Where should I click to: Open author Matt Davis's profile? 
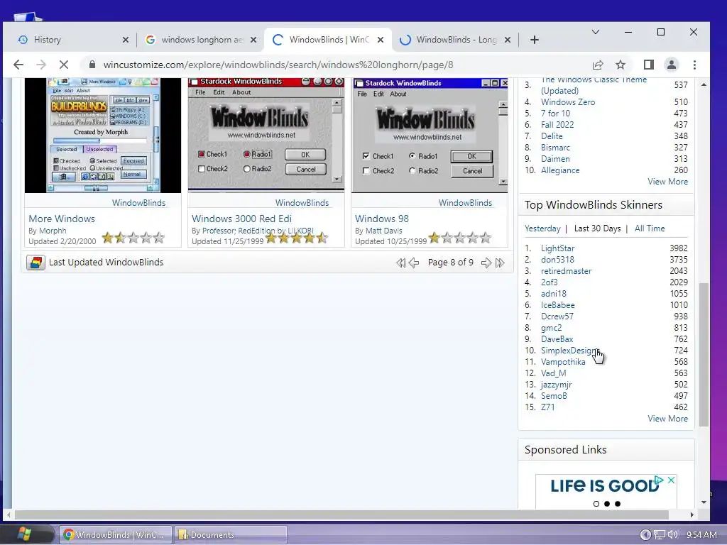384,231
